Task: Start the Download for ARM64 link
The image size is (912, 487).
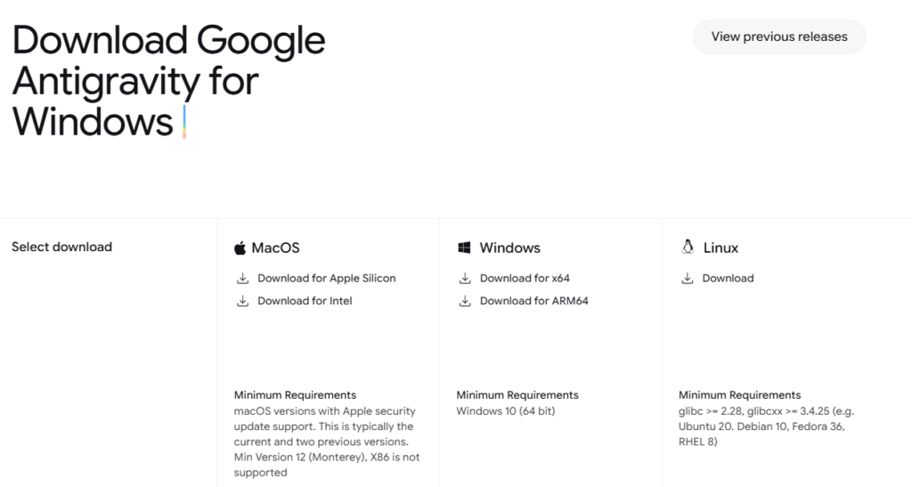Action: coord(533,301)
